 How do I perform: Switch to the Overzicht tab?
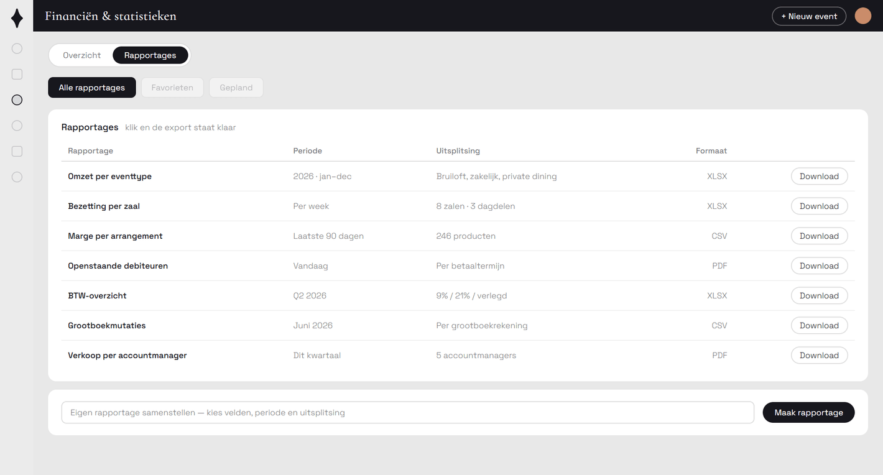(82, 55)
